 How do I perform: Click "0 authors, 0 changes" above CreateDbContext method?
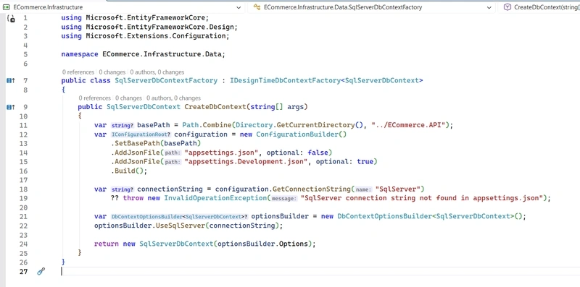pyautogui.click(x=173, y=98)
